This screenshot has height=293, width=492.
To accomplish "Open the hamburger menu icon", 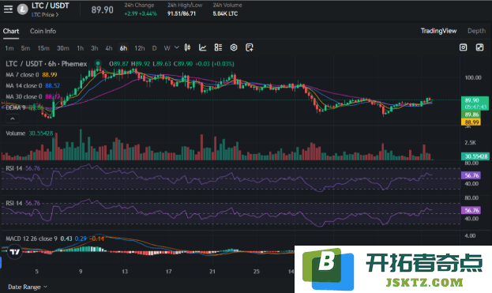I will coord(8,9).
